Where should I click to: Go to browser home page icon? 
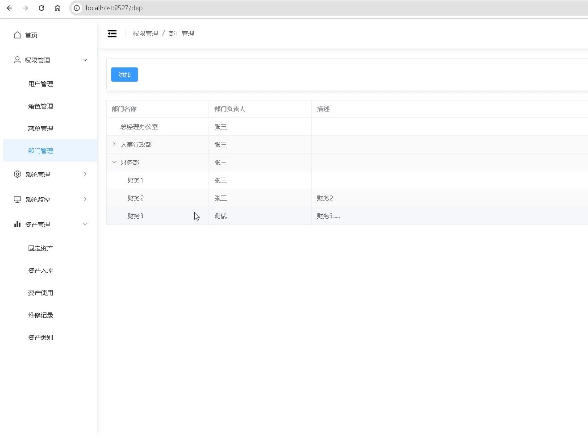pyautogui.click(x=58, y=8)
